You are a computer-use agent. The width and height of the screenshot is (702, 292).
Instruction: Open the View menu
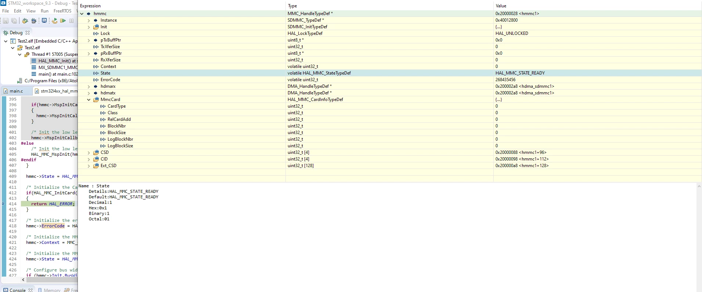[x=31, y=11]
